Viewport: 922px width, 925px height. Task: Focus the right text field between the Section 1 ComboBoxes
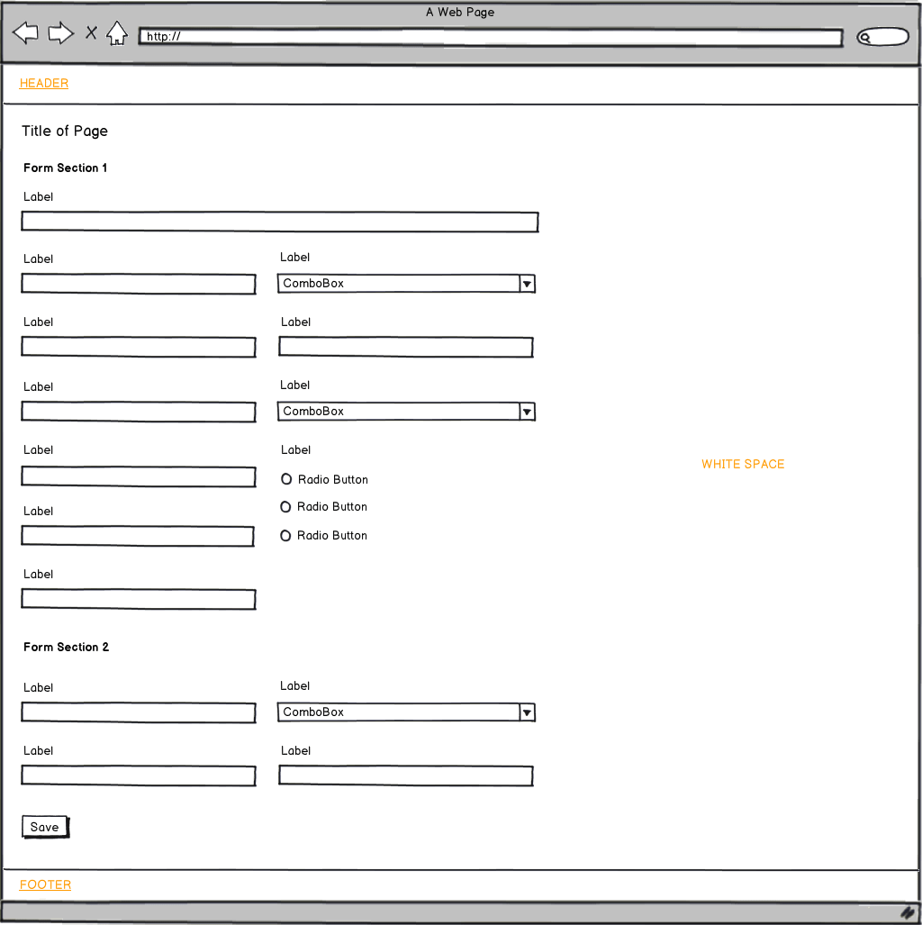(x=406, y=347)
